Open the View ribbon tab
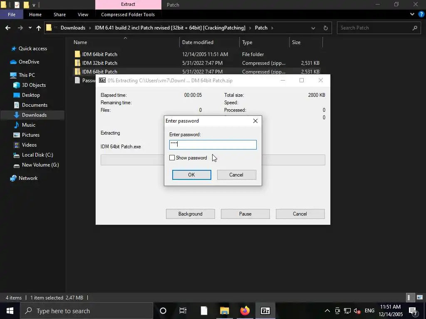 click(83, 15)
